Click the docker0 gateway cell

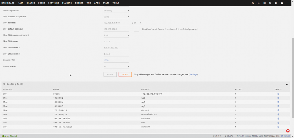click(145, 110)
